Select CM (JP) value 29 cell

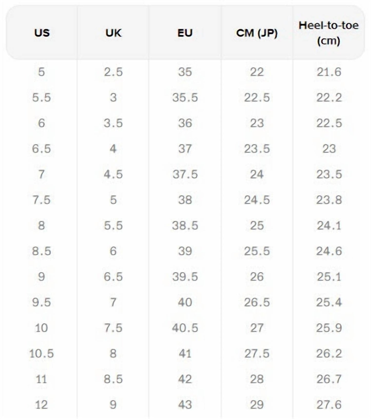pyautogui.click(x=257, y=405)
